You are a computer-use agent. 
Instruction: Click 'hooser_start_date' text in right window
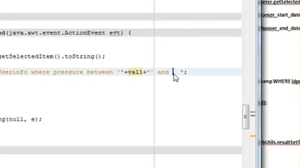pos(281,15)
